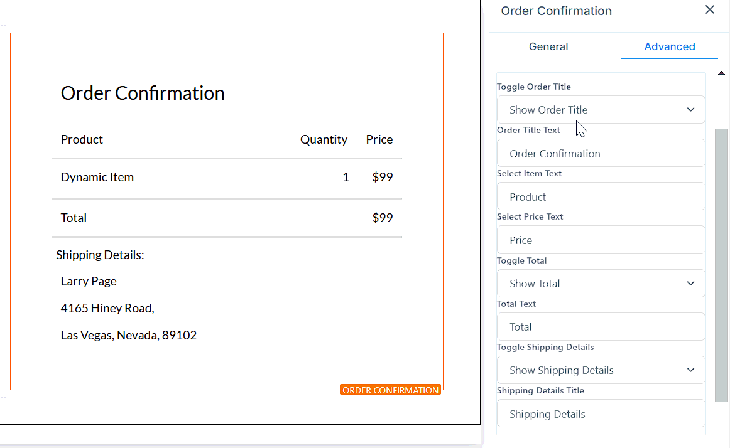
Task: Expand the Show Total dropdown
Action: pyautogui.click(x=601, y=284)
